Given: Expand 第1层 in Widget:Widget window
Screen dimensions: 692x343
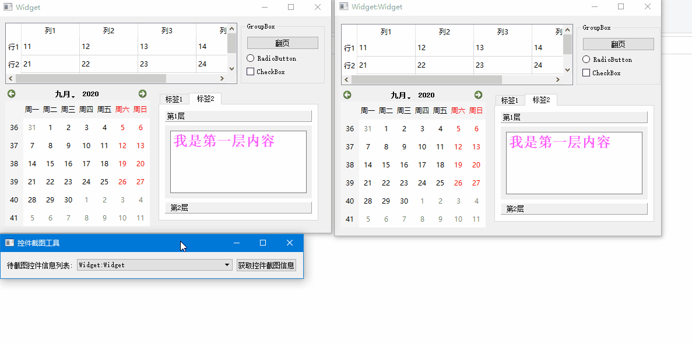Looking at the screenshot, I should click(574, 118).
